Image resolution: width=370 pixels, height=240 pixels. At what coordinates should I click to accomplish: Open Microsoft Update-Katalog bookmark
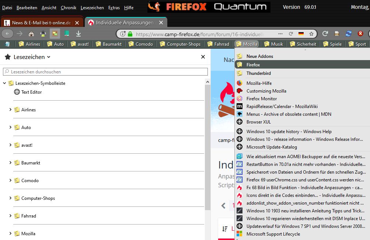pyautogui.click(x=303, y=147)
